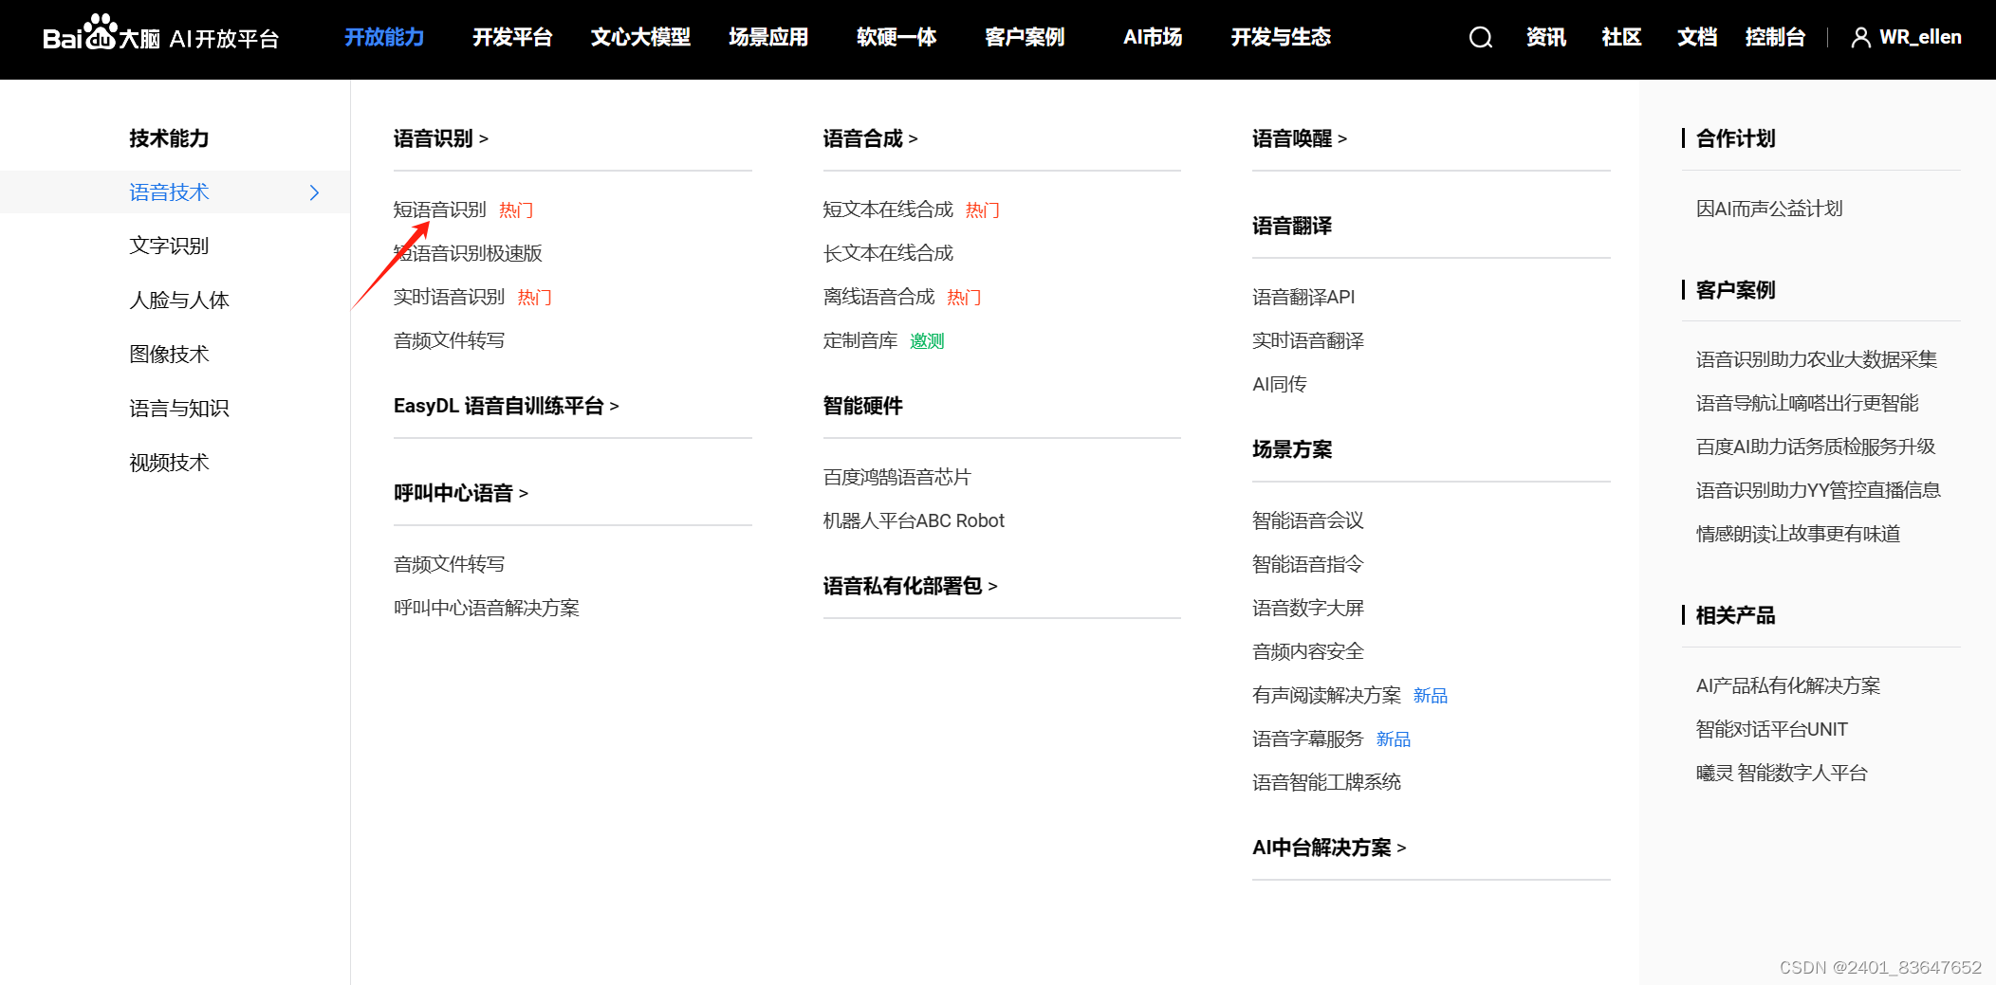Click 语音翻译API
Viewport: 1996px width, 985px height.
[x=1303, y=297]
